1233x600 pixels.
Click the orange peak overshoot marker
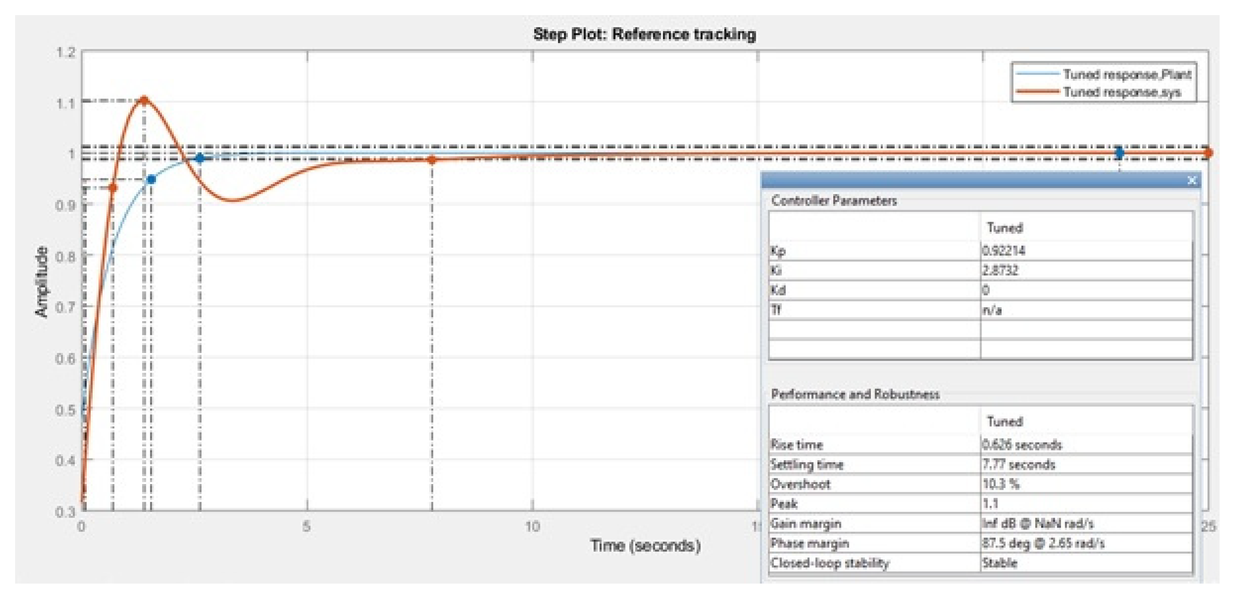144,100
